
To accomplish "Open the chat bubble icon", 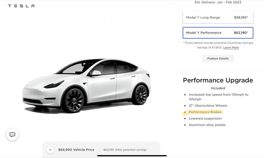I will tap(12, 135).
